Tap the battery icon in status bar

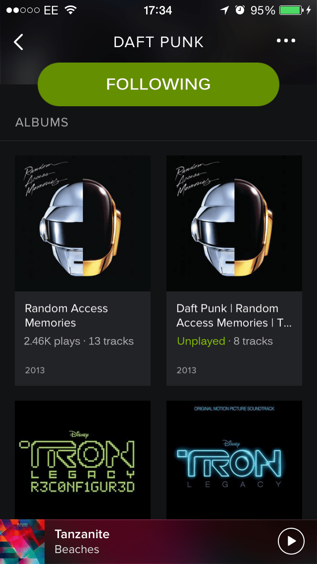point(291,10)
